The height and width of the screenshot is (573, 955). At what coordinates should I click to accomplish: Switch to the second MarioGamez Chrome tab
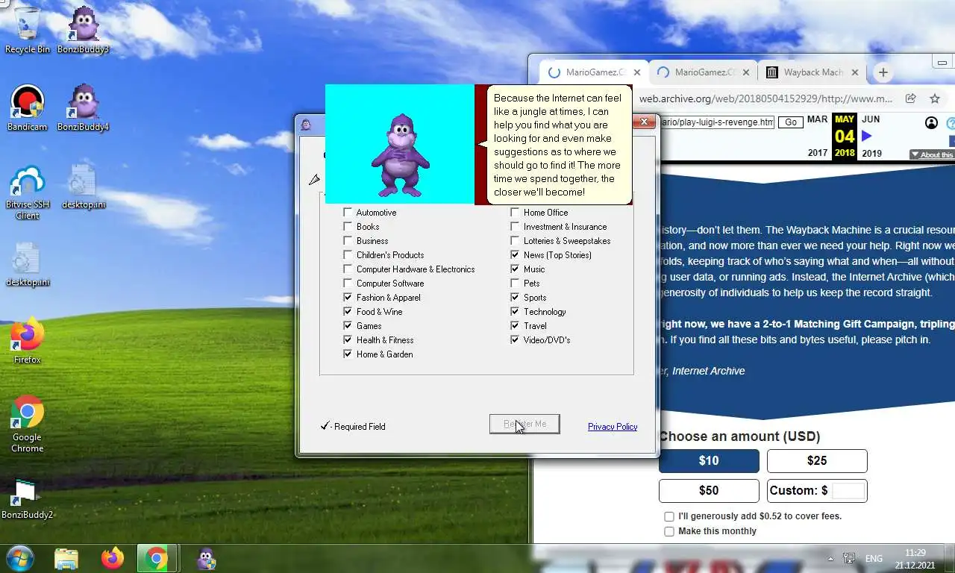point(701,72)
